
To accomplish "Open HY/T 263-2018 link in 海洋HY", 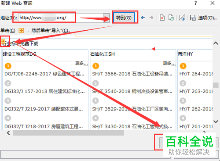I will coord(196,91).
